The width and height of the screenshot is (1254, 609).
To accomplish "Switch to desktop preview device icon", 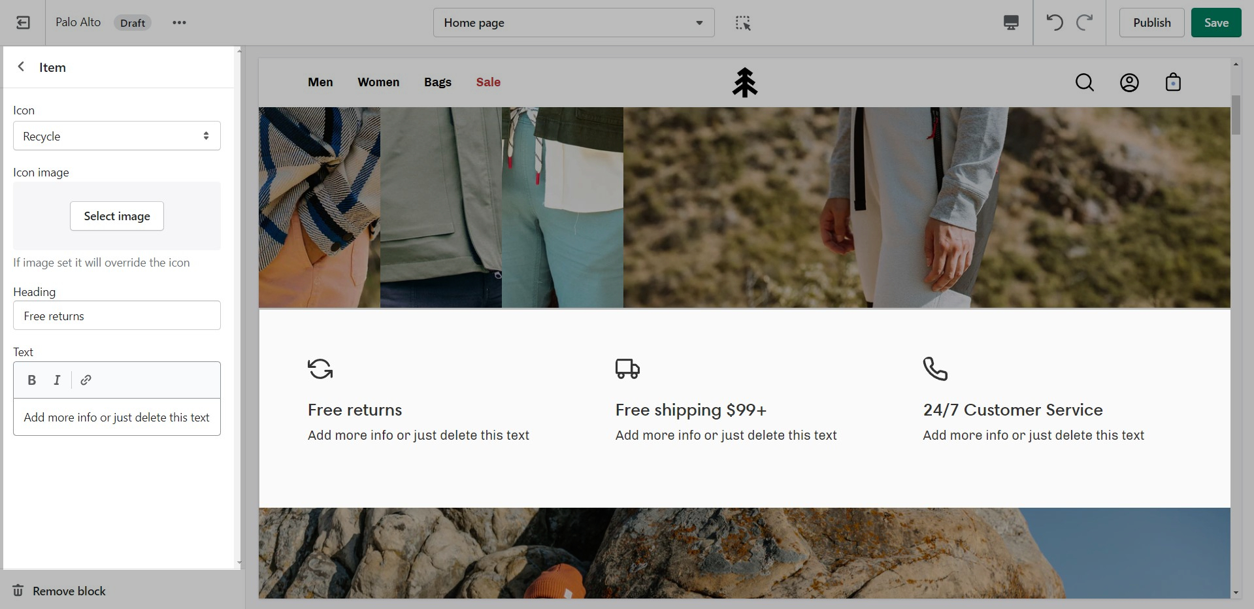I will click(1010, 23).
